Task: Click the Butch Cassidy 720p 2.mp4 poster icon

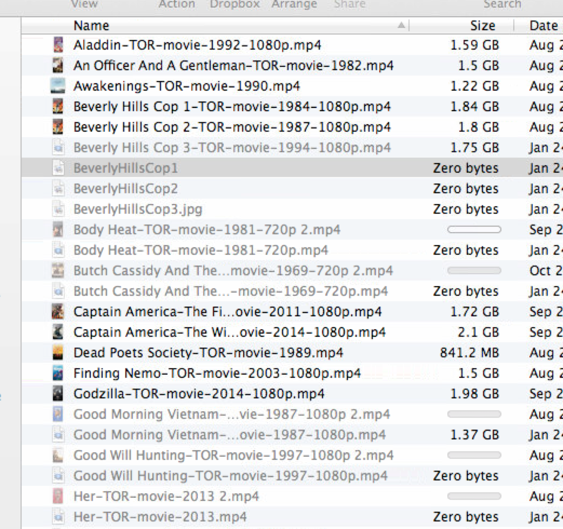Action: point(58,270)
